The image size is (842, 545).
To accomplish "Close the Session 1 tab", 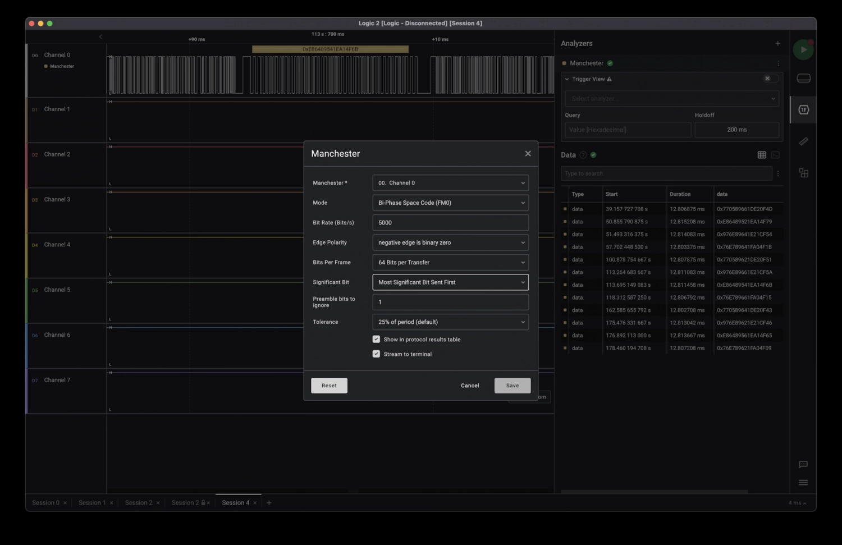I will pyautogui.click(x=112, y=503).
